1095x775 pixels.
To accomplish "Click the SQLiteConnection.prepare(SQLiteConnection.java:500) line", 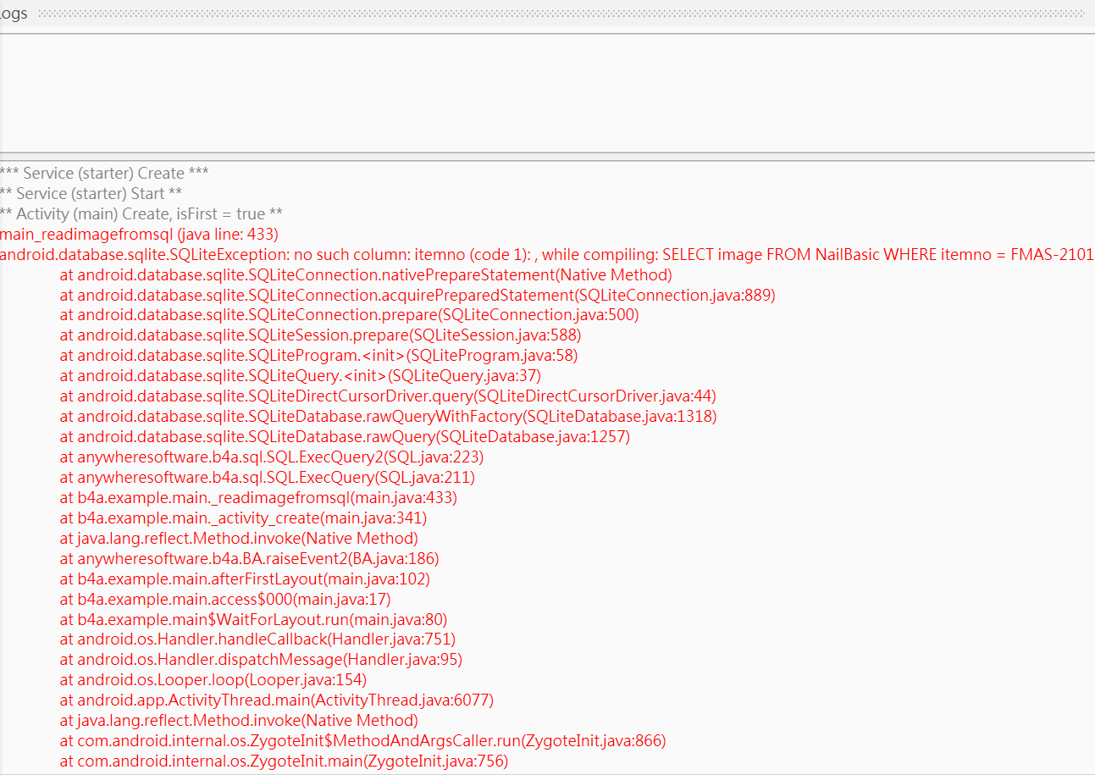I will pos(350,315).
